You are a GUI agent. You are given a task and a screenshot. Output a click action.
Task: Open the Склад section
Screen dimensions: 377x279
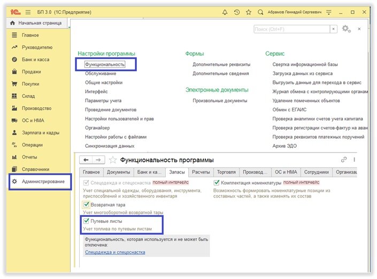(28, 96)
